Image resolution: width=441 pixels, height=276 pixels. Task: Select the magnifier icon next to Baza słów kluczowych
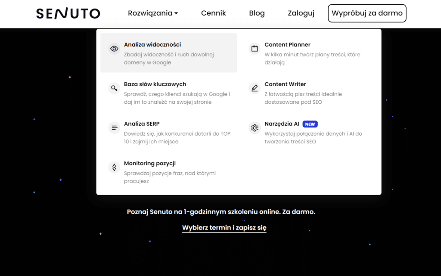[x=114, y=88]
